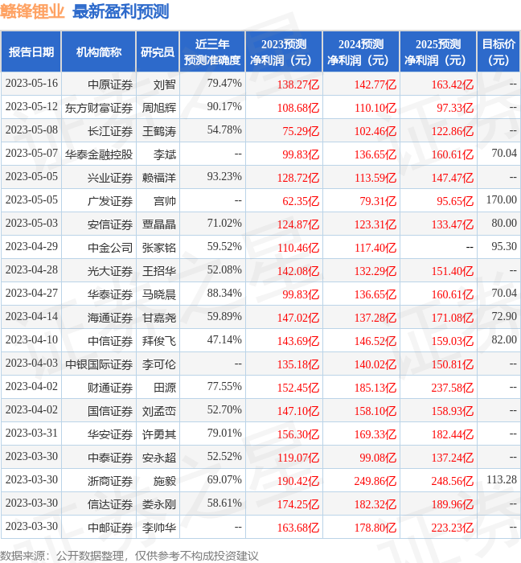Viewport: 521px width, 563px height.
Task: Select institution 长江证券
Action: (x=110, y=131)
